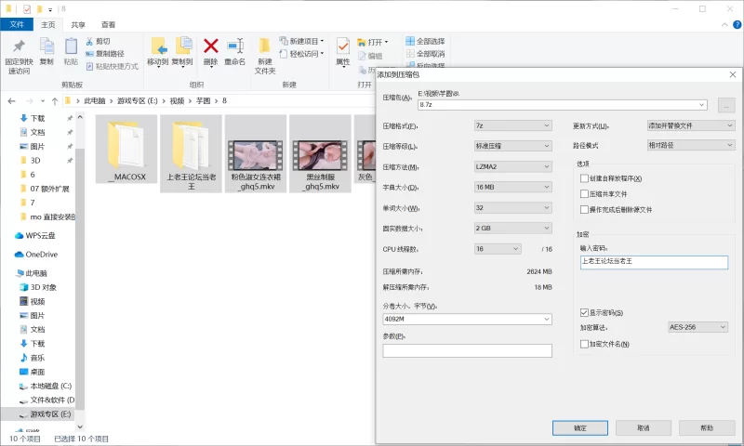Click 粘贴快捷方式 in the ribbon

(112, 66)
